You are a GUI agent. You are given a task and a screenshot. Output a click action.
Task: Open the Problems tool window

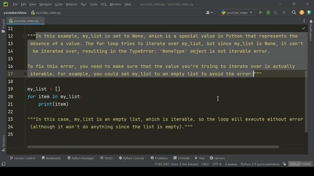[x=159, y=158]
